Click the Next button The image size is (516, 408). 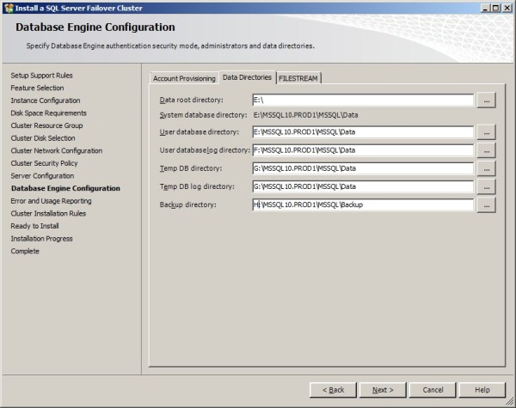[x=383, y=390]
